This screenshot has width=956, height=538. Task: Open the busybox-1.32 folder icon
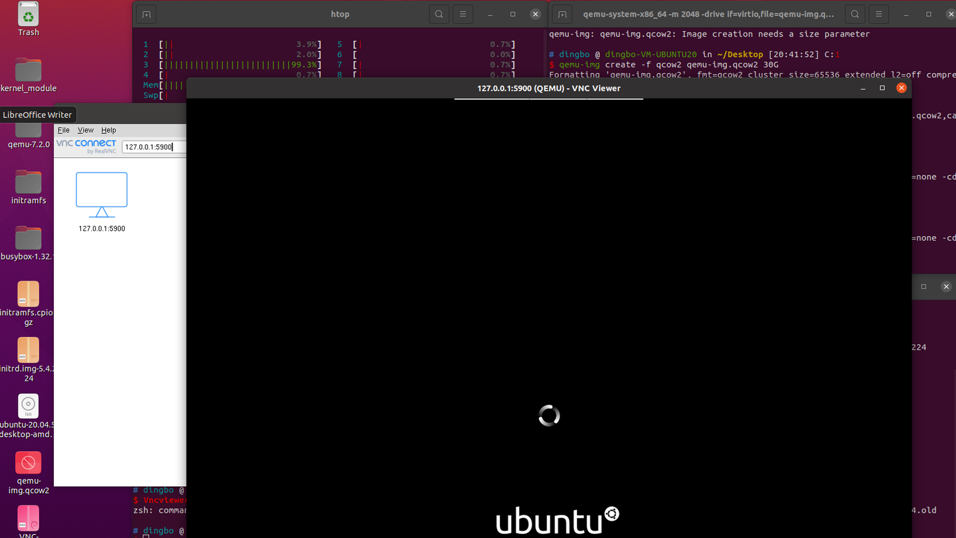[28, 236]
